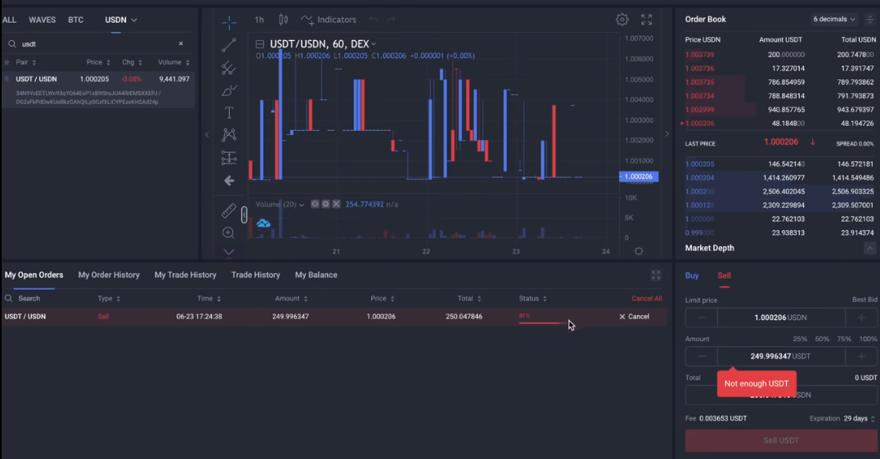Select the zoom in tool
Screen dimensions: 880x459
(228, 232)
